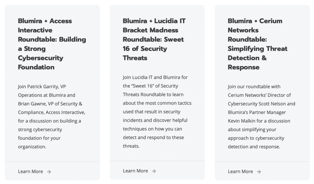Click the 'Blumira + Cerium Networks Roundtable' heading

[258, 44]
